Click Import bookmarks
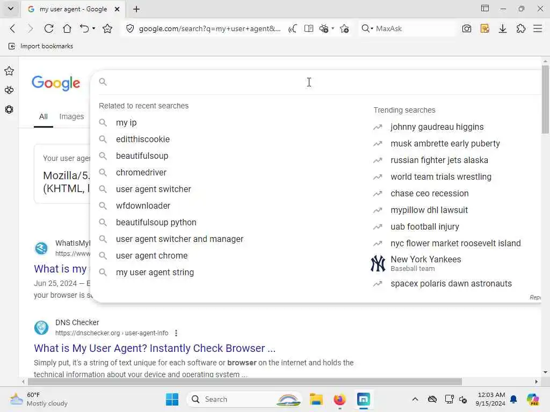 [41, 46]
